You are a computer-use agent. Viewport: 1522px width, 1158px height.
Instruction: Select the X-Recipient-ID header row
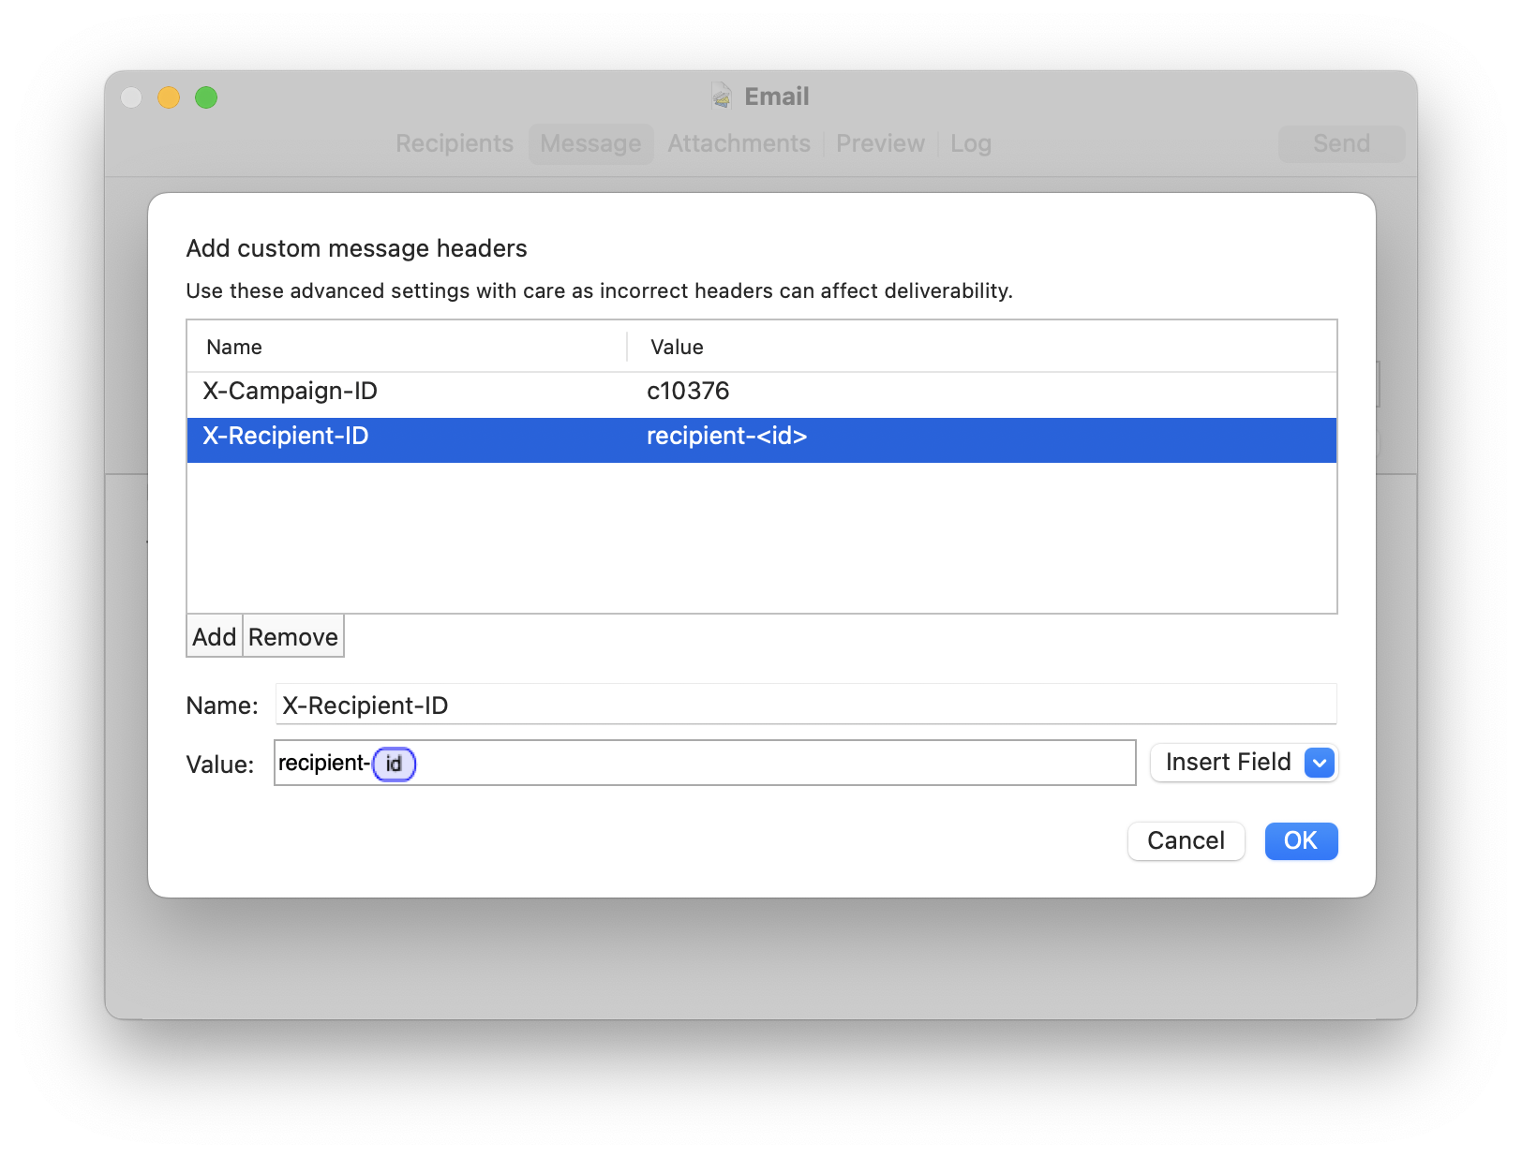pyautogui.click(x=761, y=439)
